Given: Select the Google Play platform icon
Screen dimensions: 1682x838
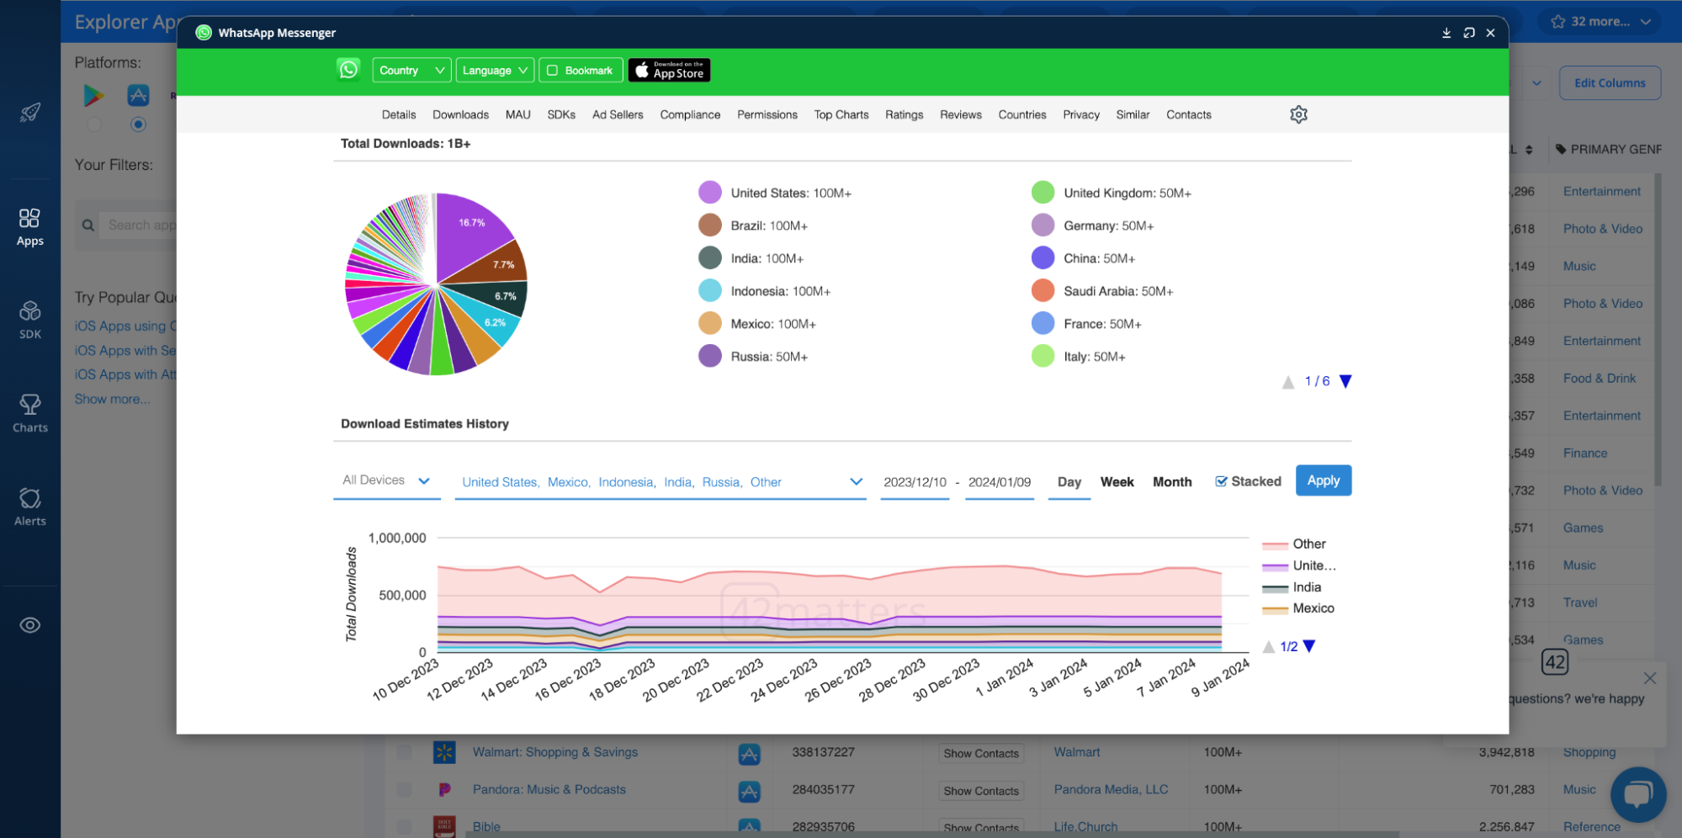Looking at the screenshot, I should (x=93, y=95).
